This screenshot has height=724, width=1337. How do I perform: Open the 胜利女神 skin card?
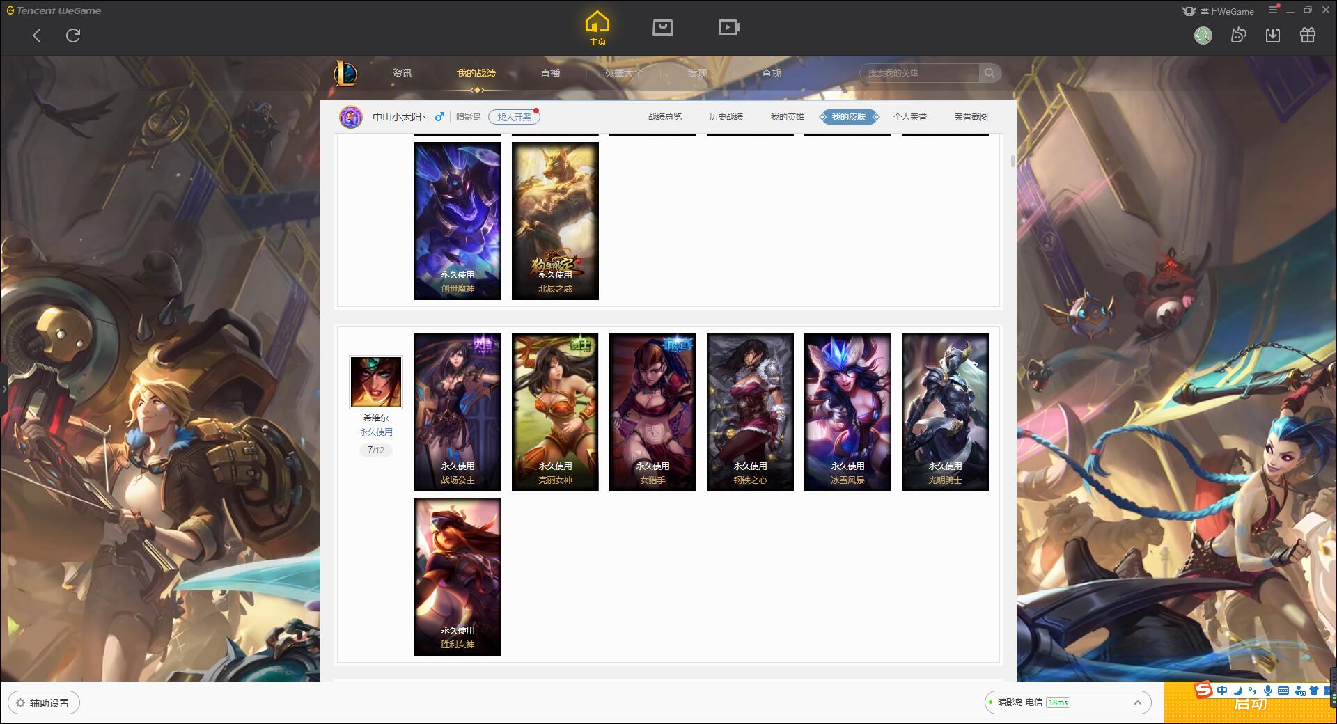[x=458, y=576]
